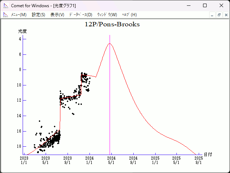Click the peak of the red light curve

tap(110, 44)
